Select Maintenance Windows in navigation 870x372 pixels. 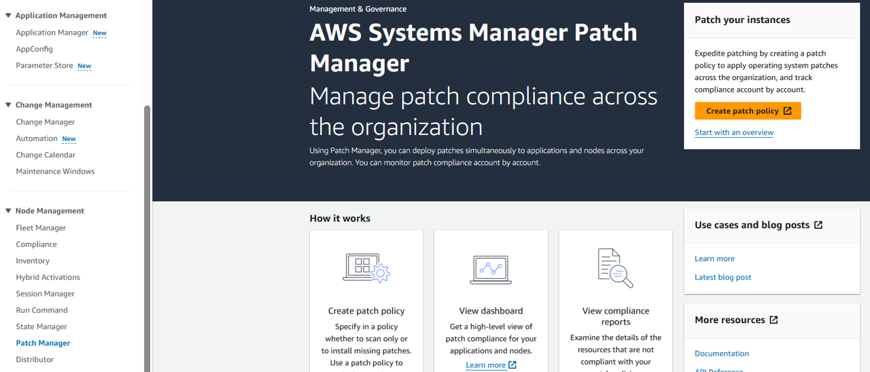(55, 172)
